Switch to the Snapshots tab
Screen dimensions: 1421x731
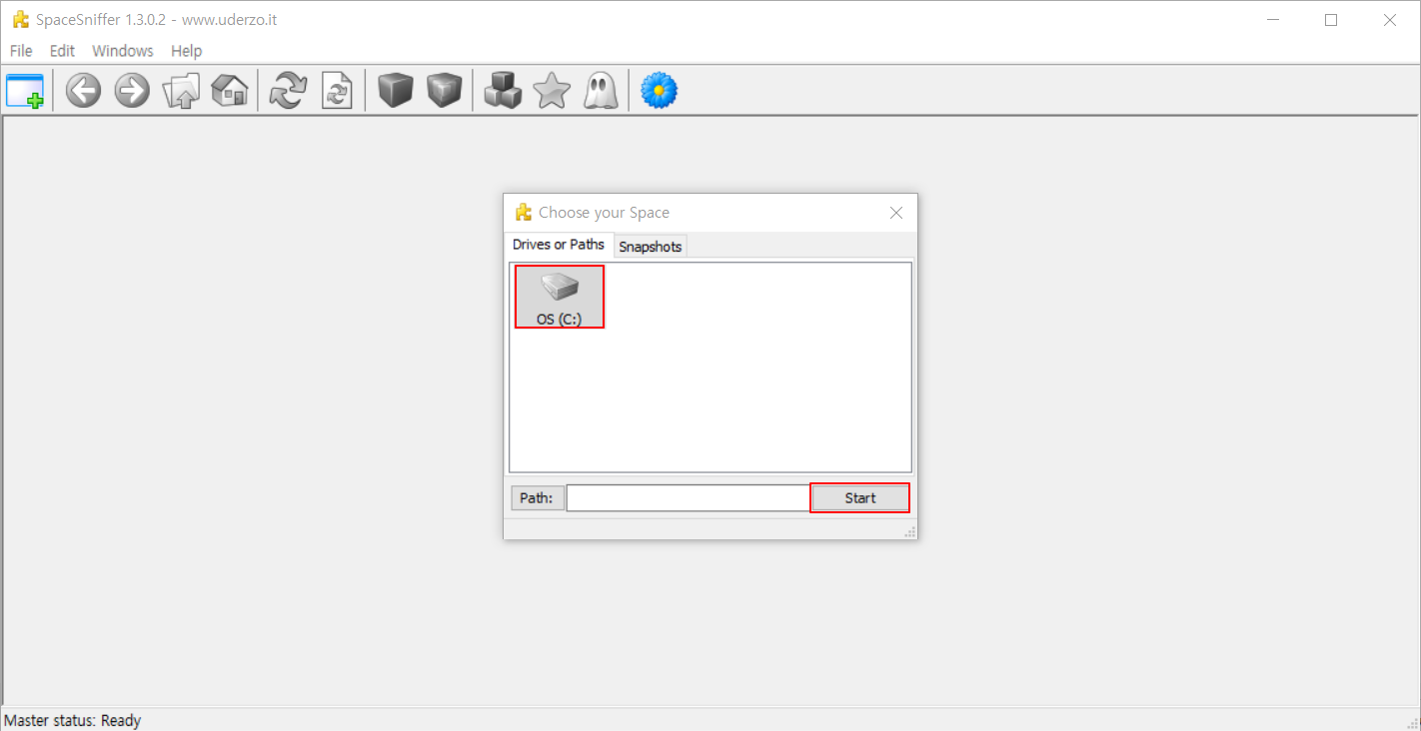point(651,247)
